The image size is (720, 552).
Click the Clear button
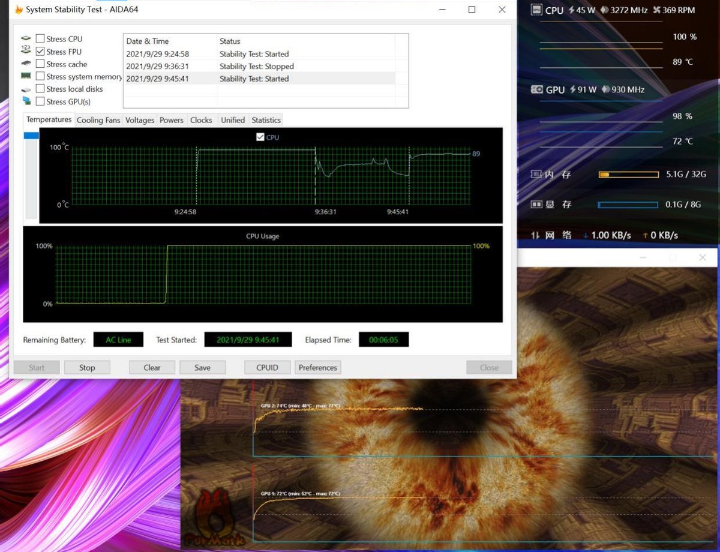(152, 368)
